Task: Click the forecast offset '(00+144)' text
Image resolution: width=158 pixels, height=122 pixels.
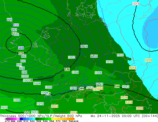Action: pyautogui.click(x=150, y=116)
